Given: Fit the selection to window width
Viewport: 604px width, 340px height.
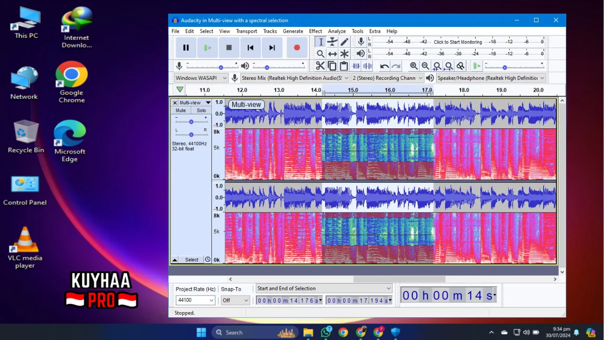Looking at the screenshot, I should click(437, 66).
